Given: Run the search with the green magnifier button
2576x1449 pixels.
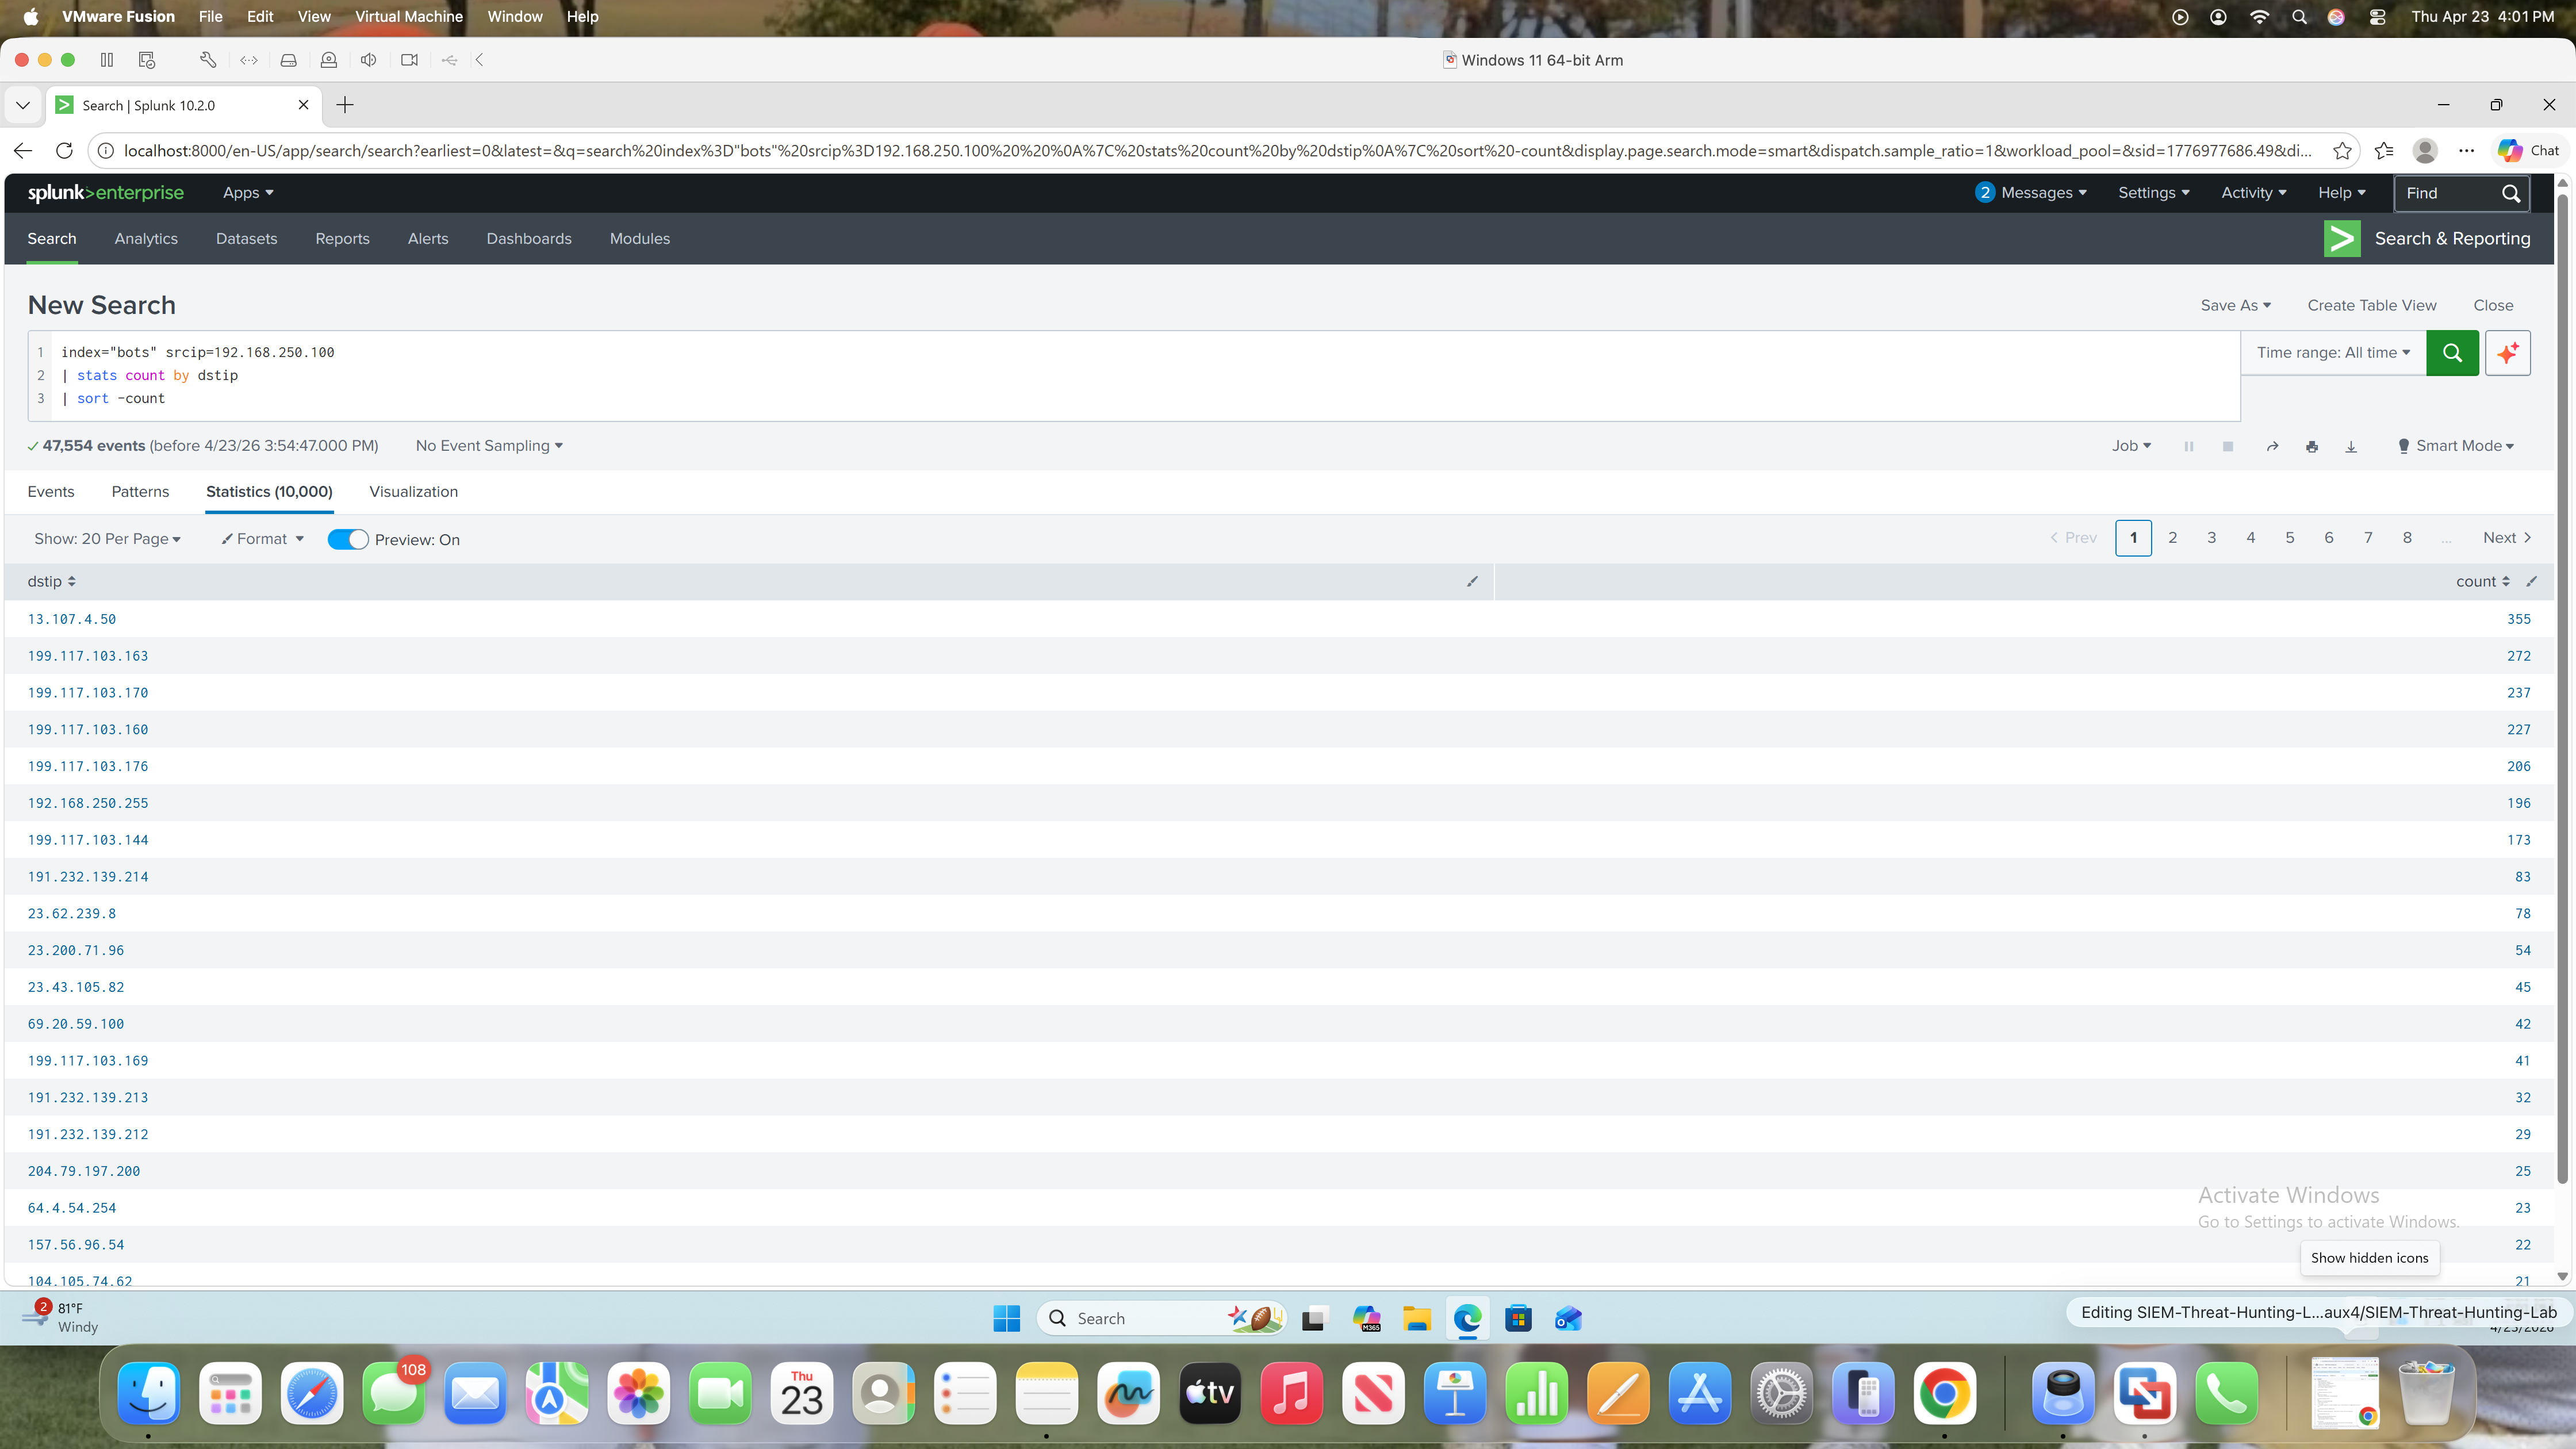Looking at the screenshot, I should (x=2452, y=353).
